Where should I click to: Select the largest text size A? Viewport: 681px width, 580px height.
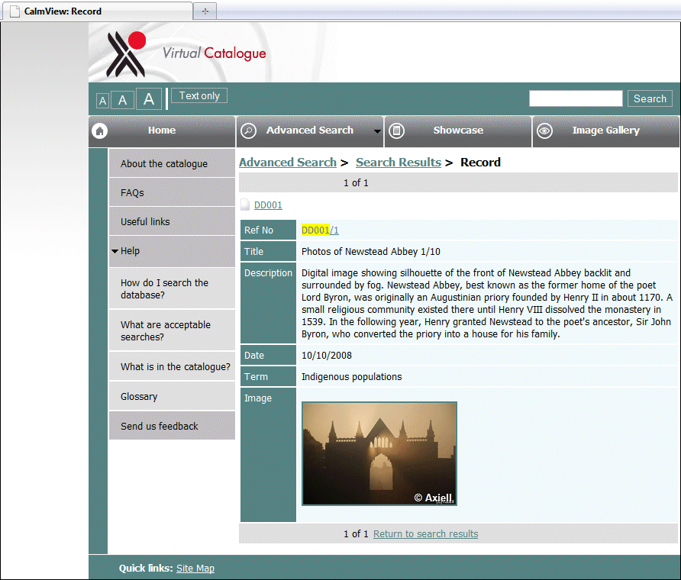(149, 99)
